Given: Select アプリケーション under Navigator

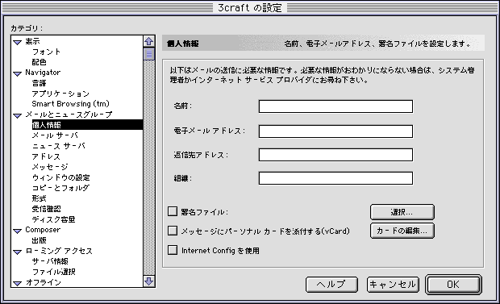Looking at the screenshot, I should [60, 94].
